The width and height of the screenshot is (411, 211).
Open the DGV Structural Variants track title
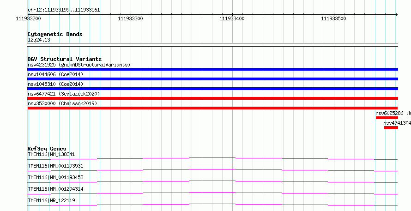click(x=65, y=59)
